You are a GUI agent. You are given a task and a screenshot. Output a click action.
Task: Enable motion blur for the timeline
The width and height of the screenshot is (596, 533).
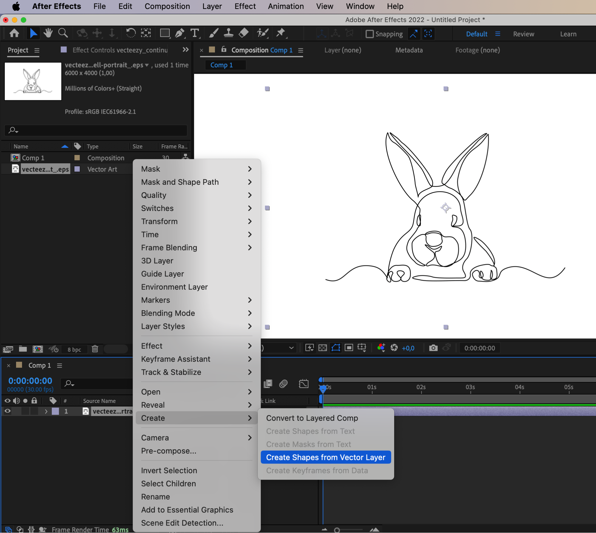point(283,384)
